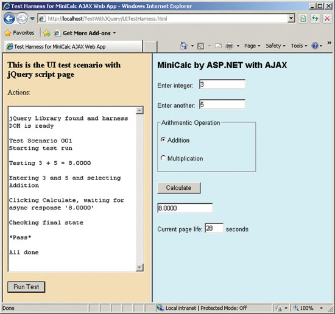Click the Add to Favorites bar star icon

click(46, 33)
